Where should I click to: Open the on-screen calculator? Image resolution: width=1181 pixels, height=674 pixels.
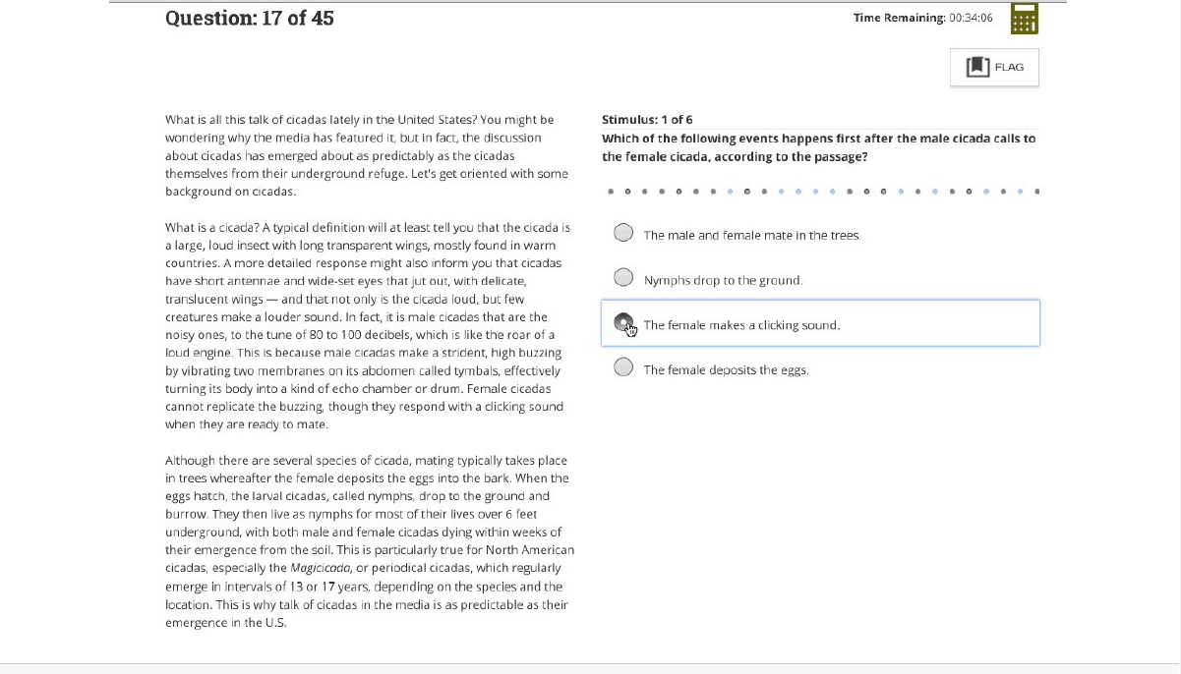pos(1024,18)
